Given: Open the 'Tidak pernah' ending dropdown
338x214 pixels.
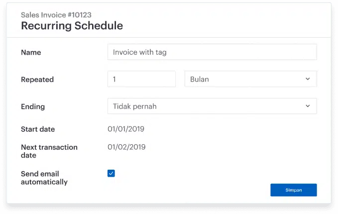Looking at the screenshot, I should click(212, 106).
